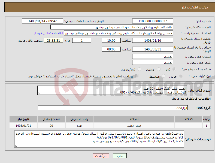Click the اطلاعات کالاهای مورد نیاز heading
Image resolution: width=215 pixels, height=163 pixels.
(x=191, y=99)
